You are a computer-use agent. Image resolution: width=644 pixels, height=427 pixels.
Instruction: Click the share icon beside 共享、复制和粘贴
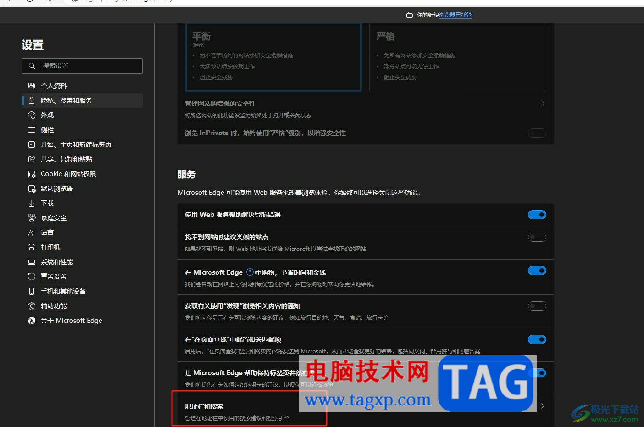coord(32,159)
